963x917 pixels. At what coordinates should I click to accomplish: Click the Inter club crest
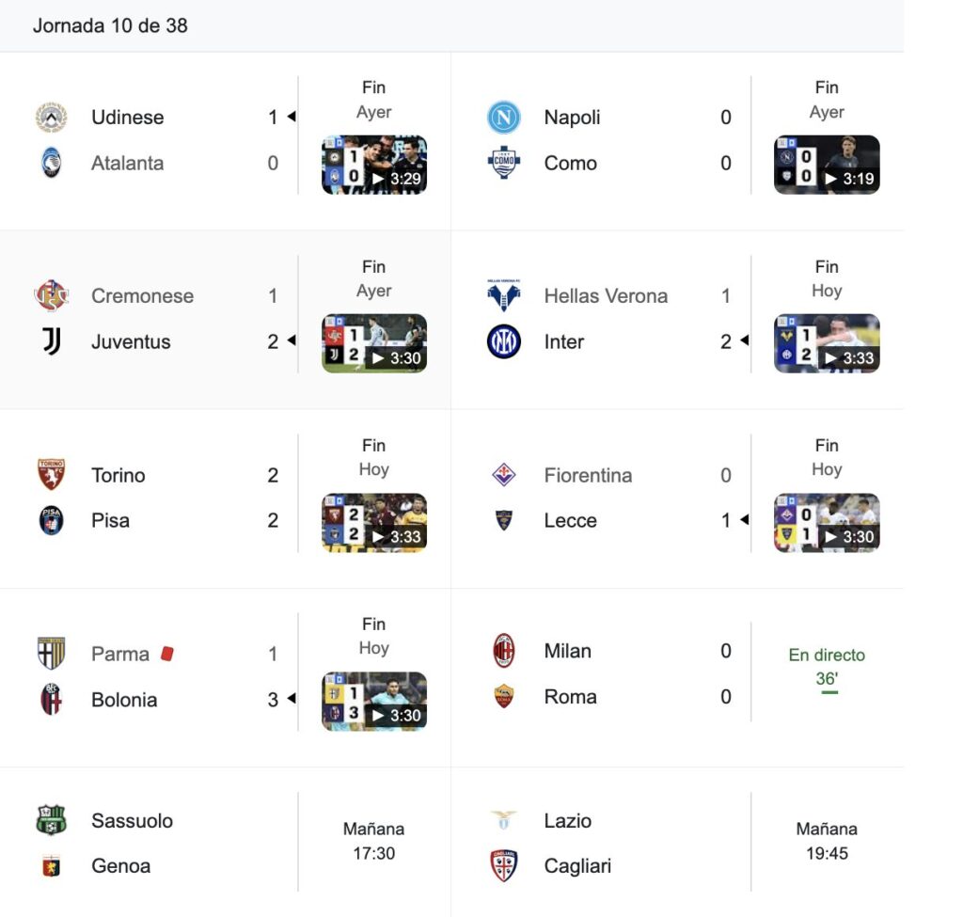click(503, 341)
